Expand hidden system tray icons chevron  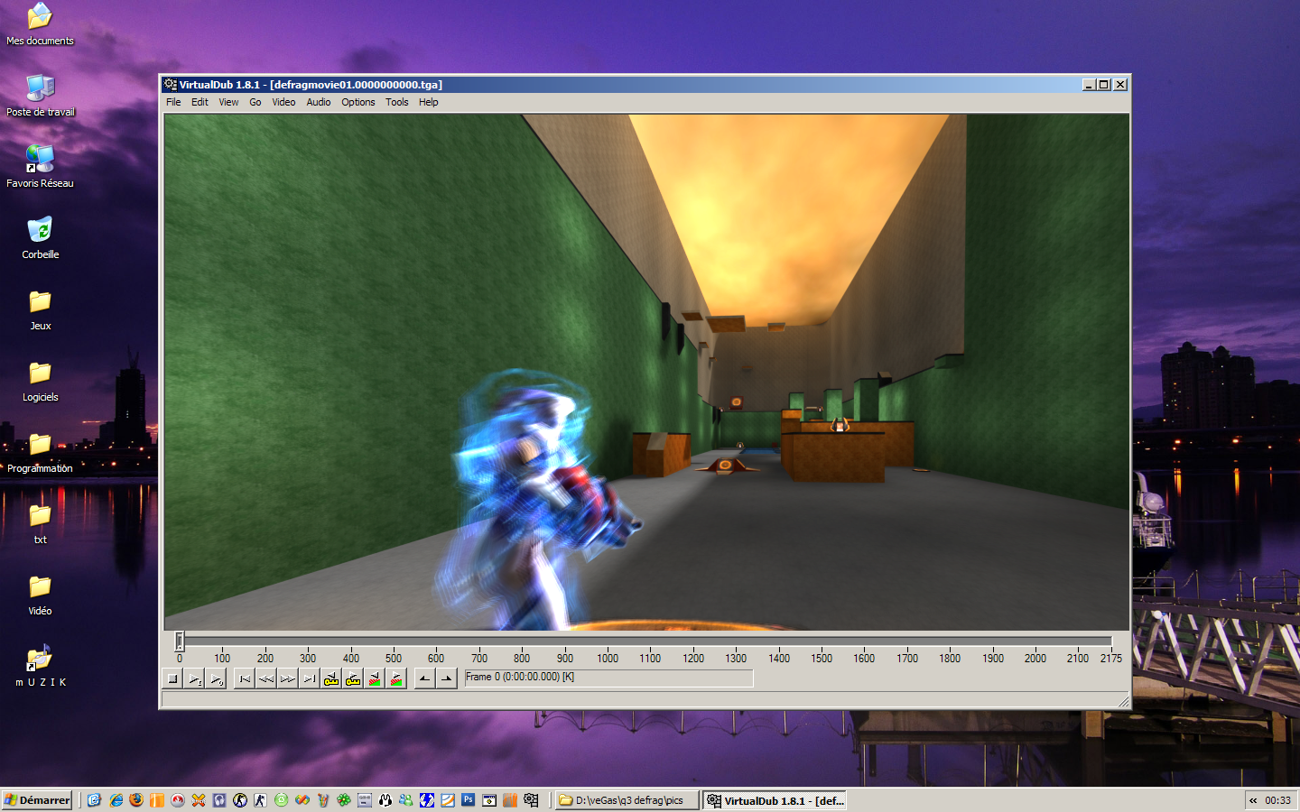pyautogui.click(x=1253, y=800)
